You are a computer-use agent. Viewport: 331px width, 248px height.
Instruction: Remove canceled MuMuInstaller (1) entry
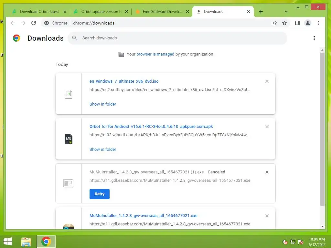(267, 172)
